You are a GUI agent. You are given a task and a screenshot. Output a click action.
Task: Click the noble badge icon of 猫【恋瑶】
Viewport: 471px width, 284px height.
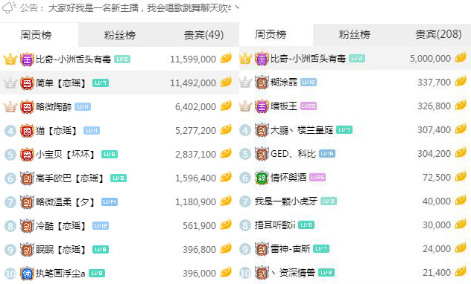pyautogui.click(x=27, y=131)
